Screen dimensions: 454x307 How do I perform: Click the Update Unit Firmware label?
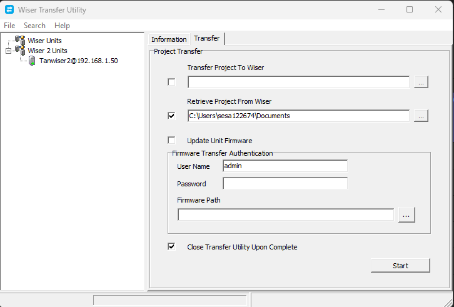pyautogui.click(x=219, y=141)
